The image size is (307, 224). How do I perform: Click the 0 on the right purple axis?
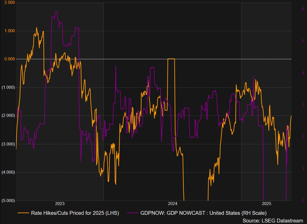point(303,200)
